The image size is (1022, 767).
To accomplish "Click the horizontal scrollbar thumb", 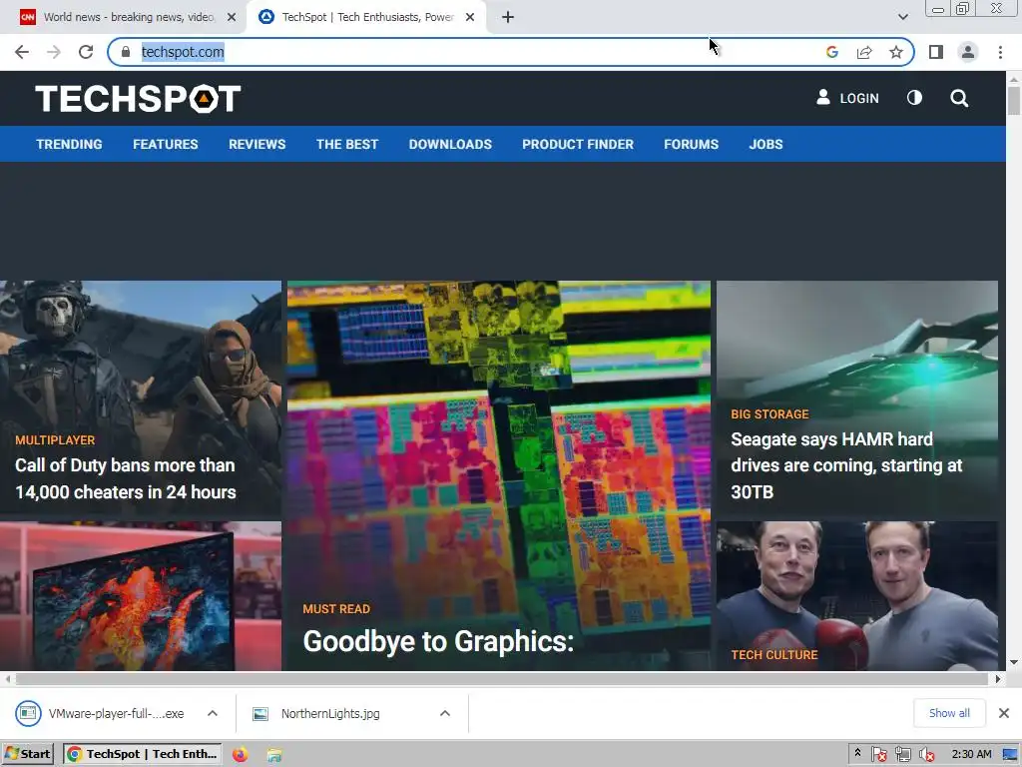I will [x=502, y=679].
